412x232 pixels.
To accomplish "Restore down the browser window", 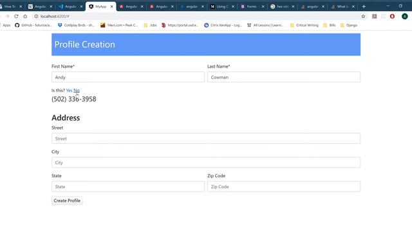I will tap(400, 6).
